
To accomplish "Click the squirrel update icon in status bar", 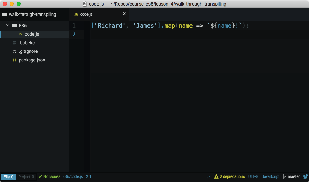I will 305,177.
